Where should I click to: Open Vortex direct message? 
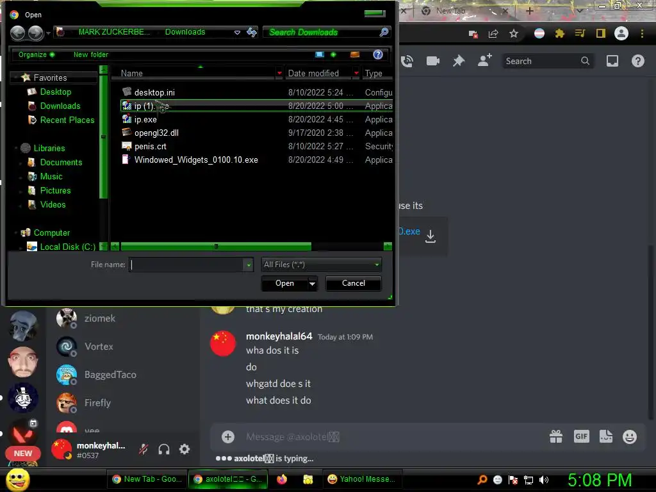pyautogui.click(x=99, y=347)
